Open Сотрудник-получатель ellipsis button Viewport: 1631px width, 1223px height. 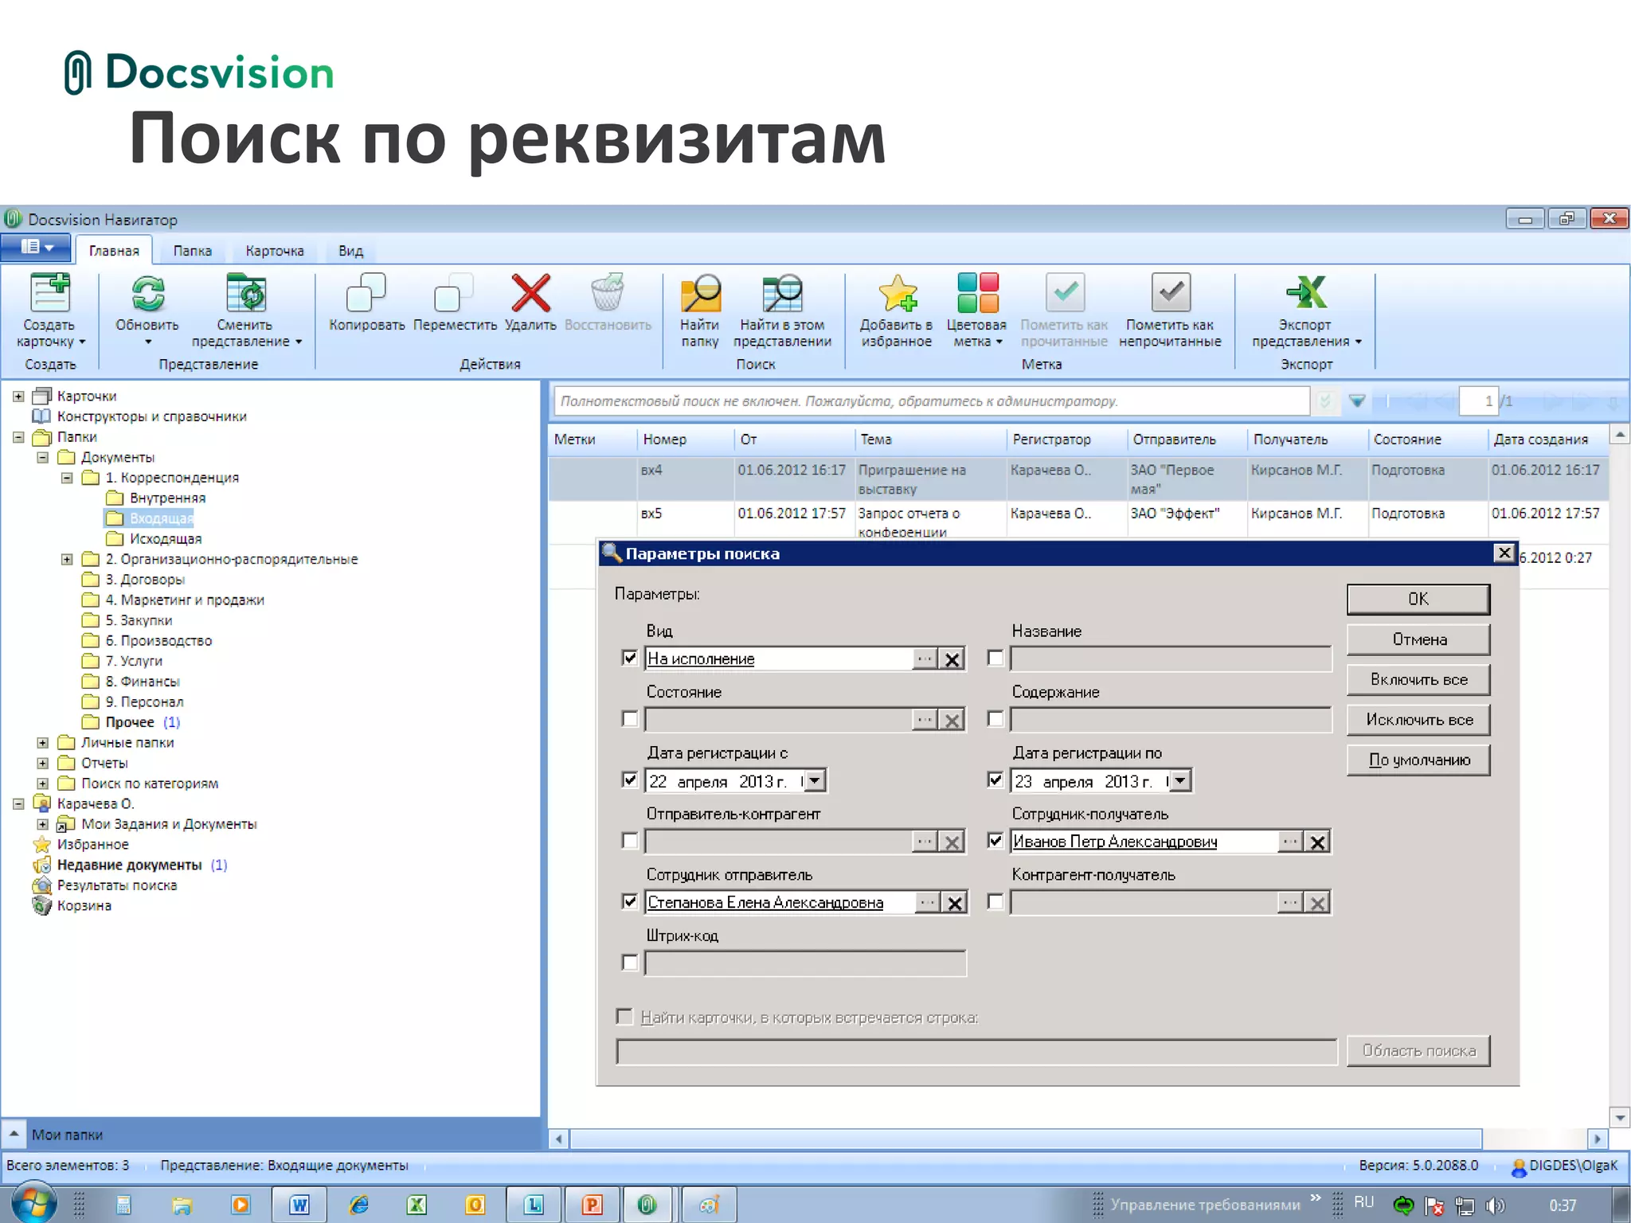tap(1290, 842)
